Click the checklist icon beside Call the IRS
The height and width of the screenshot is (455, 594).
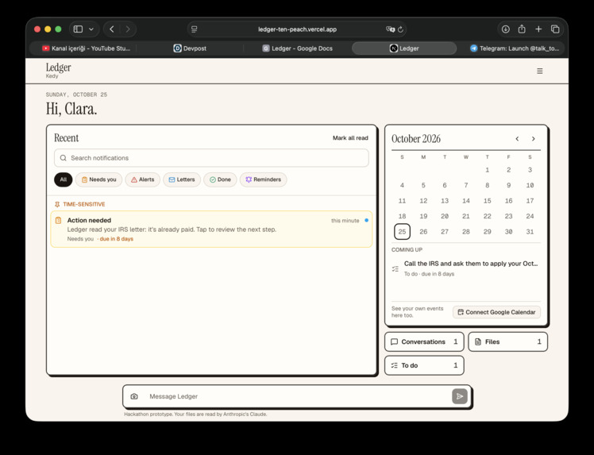click(395, 269)
